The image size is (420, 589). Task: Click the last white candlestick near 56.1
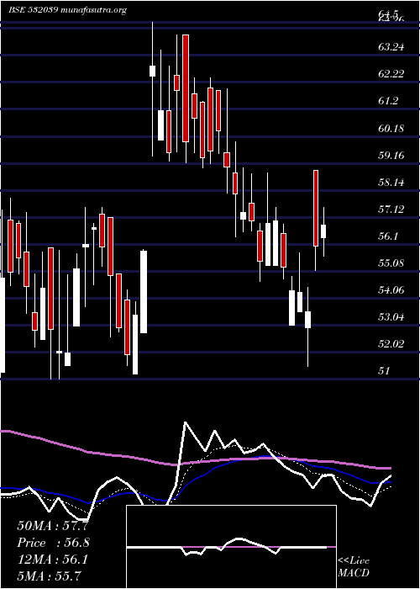click(x=323, y=231)
